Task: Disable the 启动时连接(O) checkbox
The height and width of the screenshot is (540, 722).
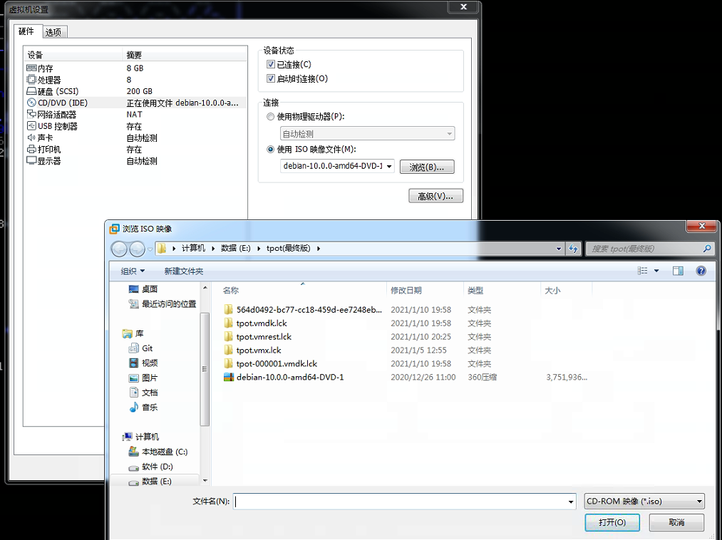Action: point(270,78)
